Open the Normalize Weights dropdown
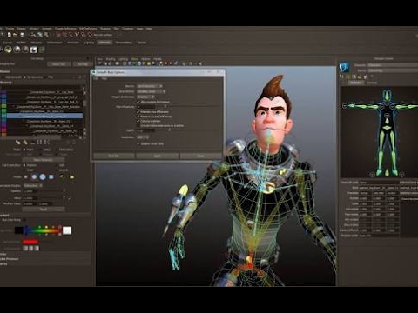 click(33, 185)
